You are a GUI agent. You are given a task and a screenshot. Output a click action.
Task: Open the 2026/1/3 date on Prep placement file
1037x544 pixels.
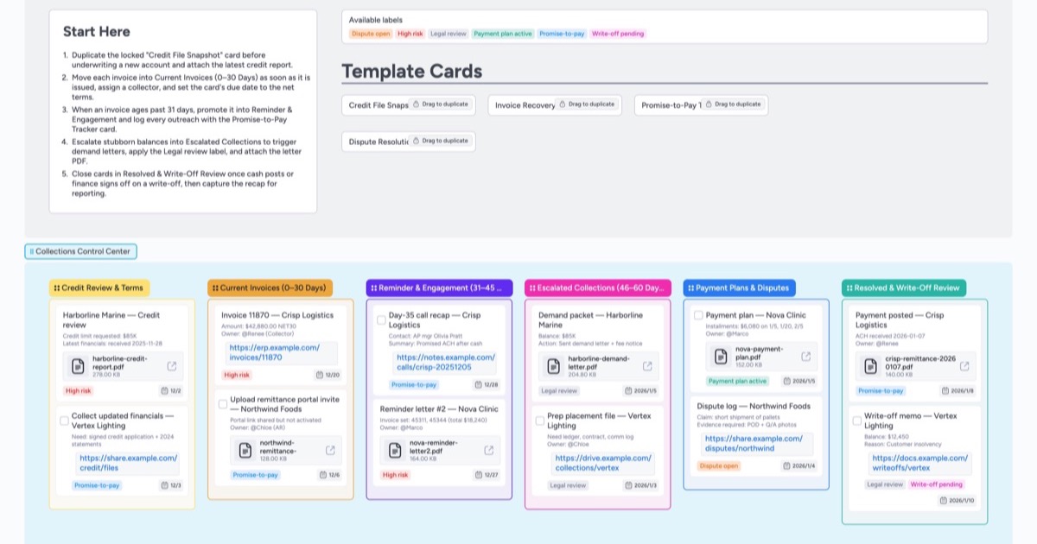pos(642,485)
